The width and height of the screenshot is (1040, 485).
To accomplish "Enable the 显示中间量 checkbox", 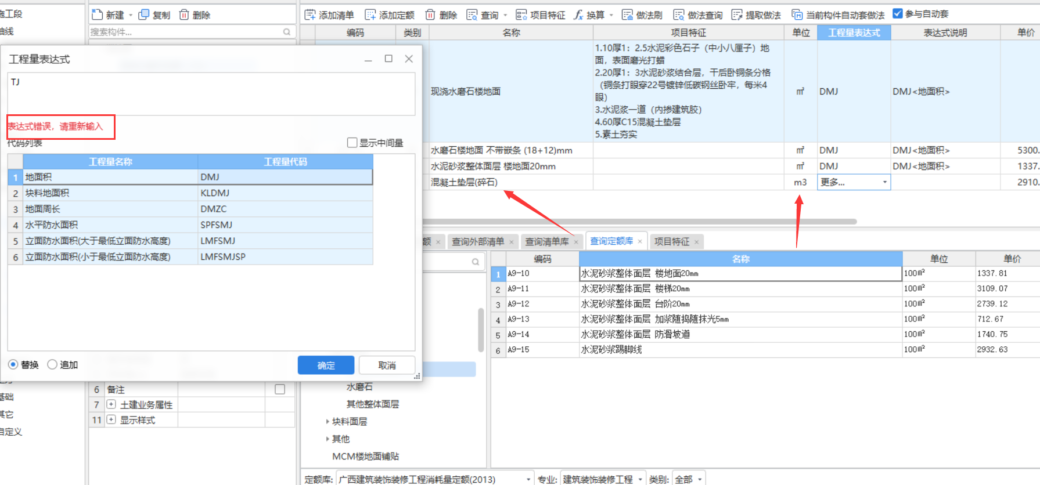I will pyautogui.click(x=352, y=142).
